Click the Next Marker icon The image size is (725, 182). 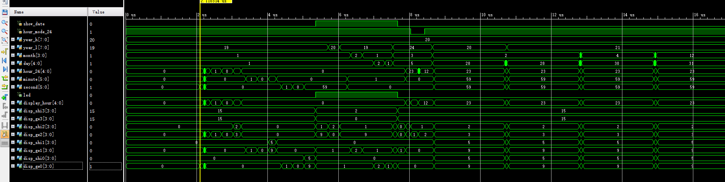[5, 115]
